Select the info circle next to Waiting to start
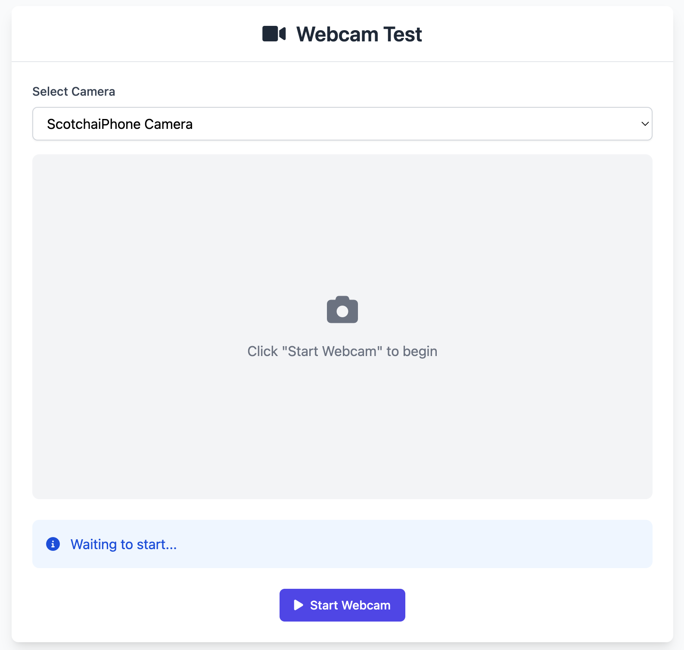The height and width of the screenshot is (650, 684). click(53, 544)
